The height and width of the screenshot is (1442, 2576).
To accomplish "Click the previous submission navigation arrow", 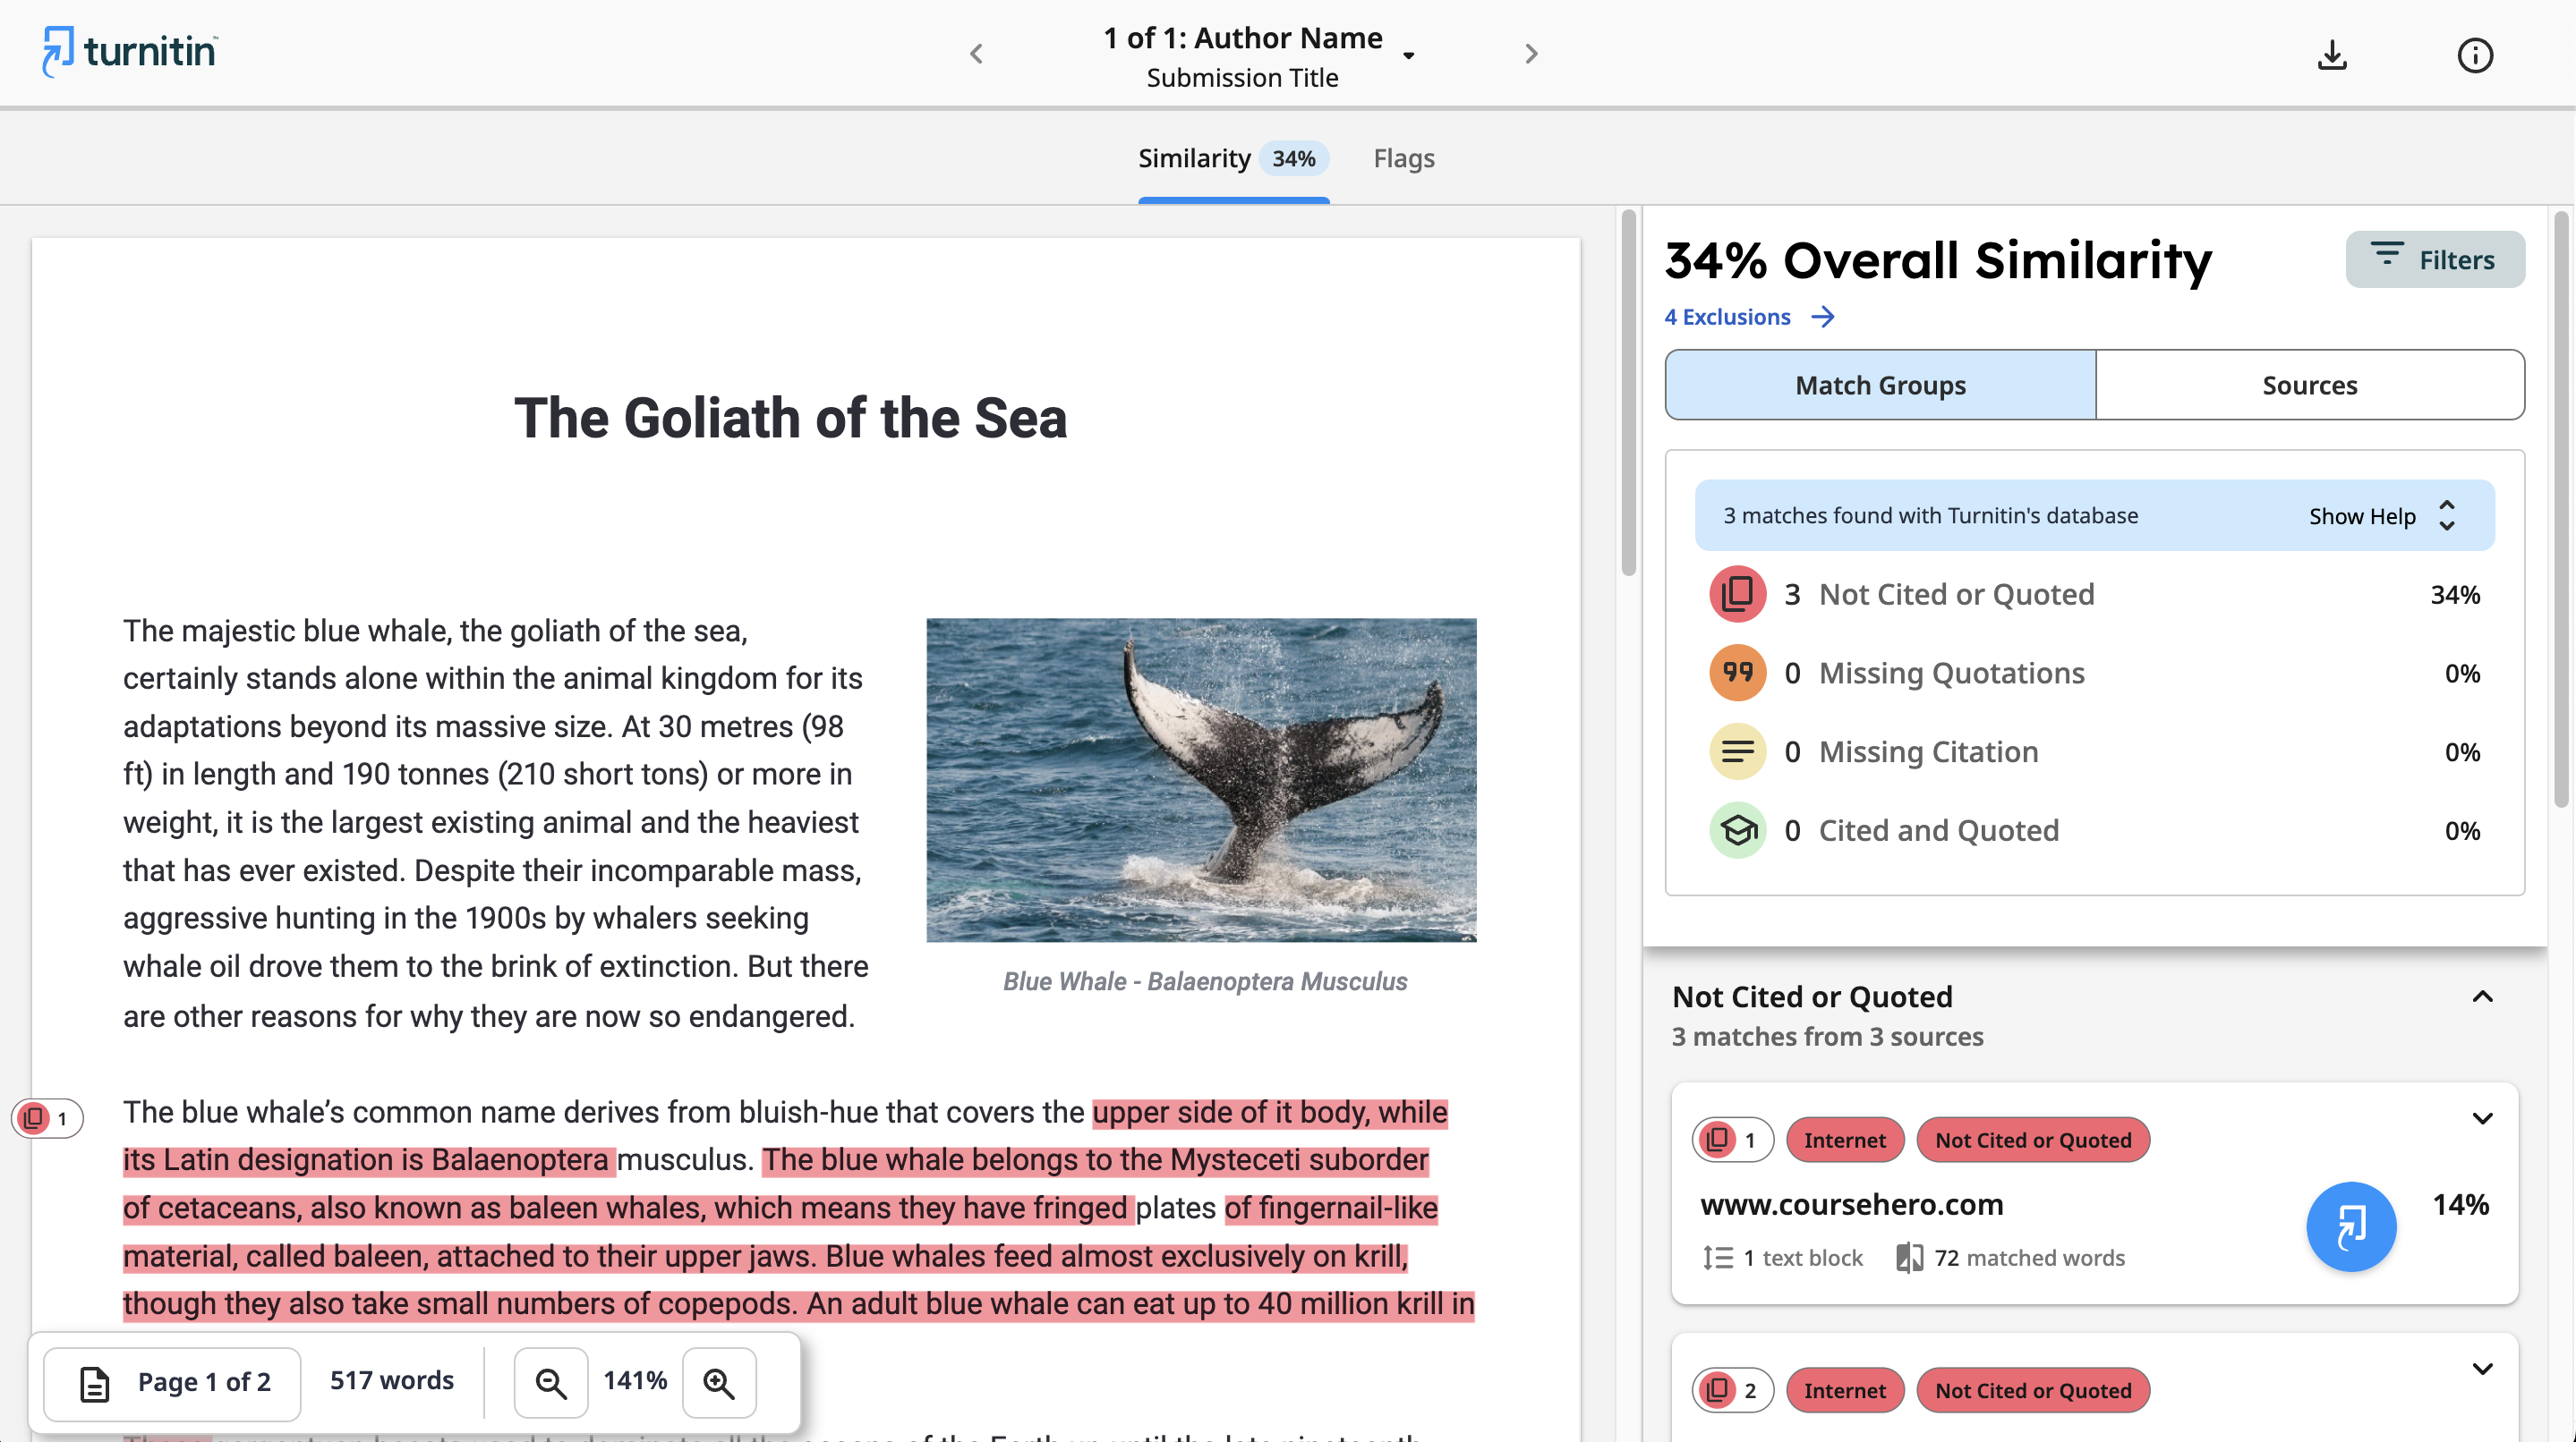I will pyautogui.click(x=975, y=55).
